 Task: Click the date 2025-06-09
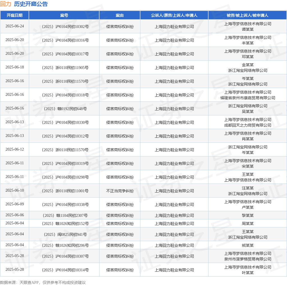(x=15, y=204)
